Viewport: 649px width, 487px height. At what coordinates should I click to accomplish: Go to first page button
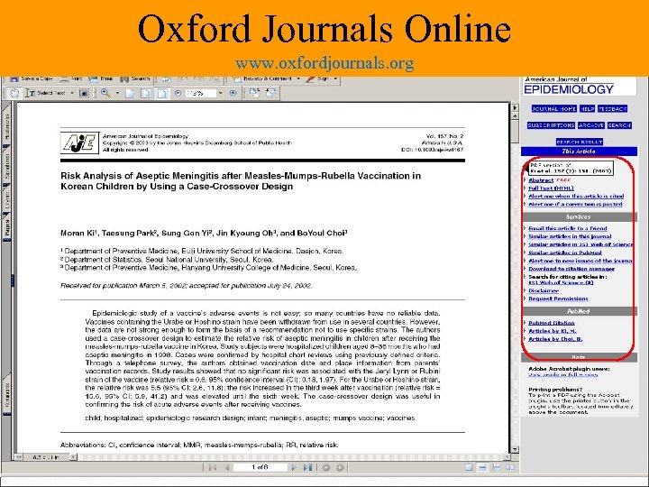(213, 467)
